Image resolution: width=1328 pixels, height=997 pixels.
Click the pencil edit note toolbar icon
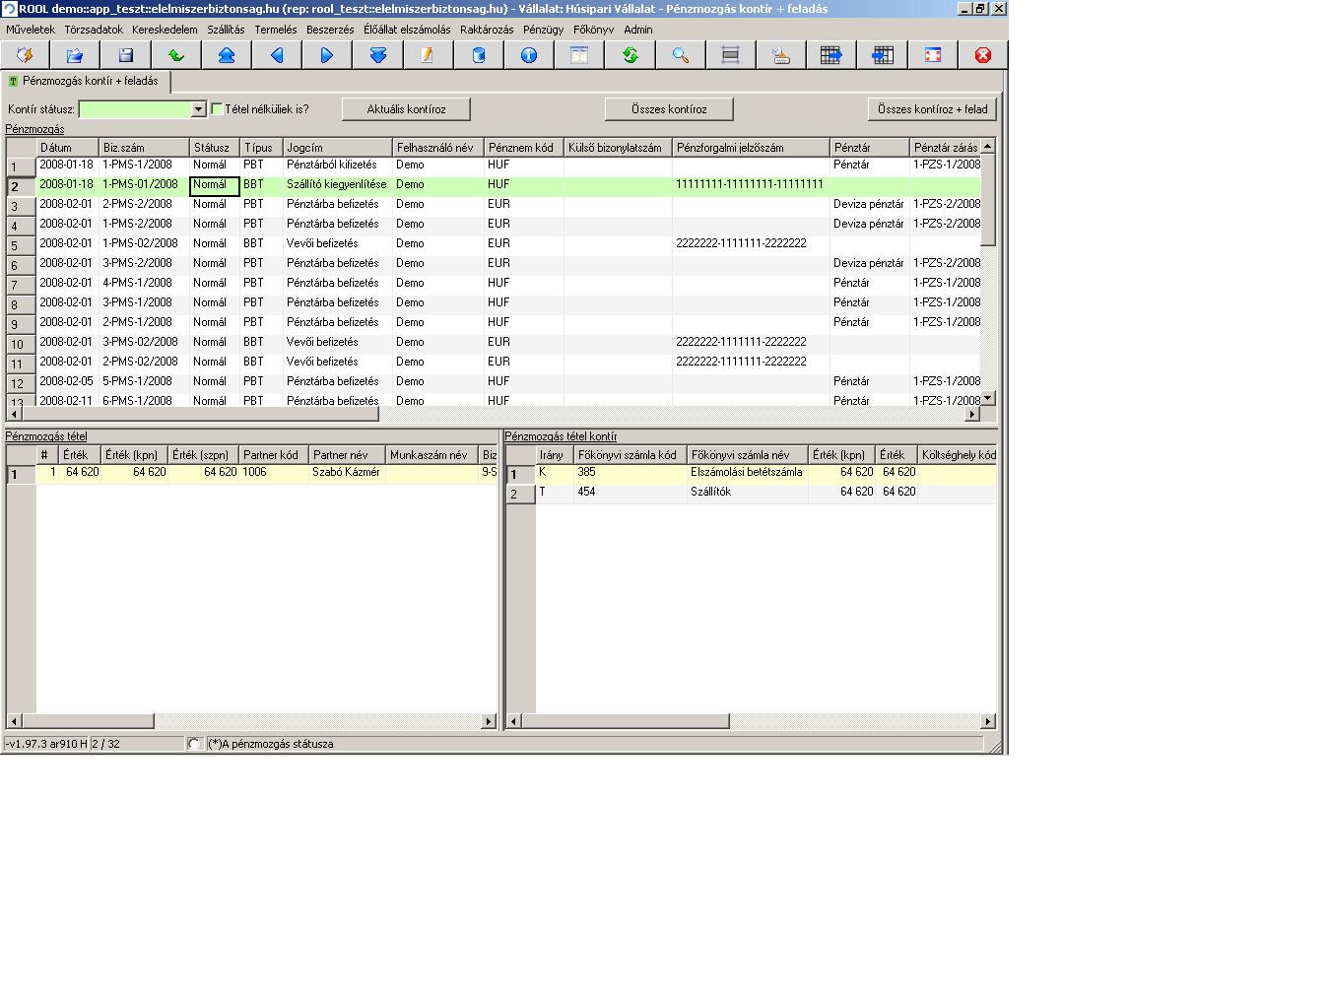click(x=428, y=55)
